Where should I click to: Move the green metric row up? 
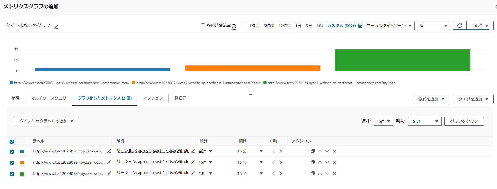point(320,173)
